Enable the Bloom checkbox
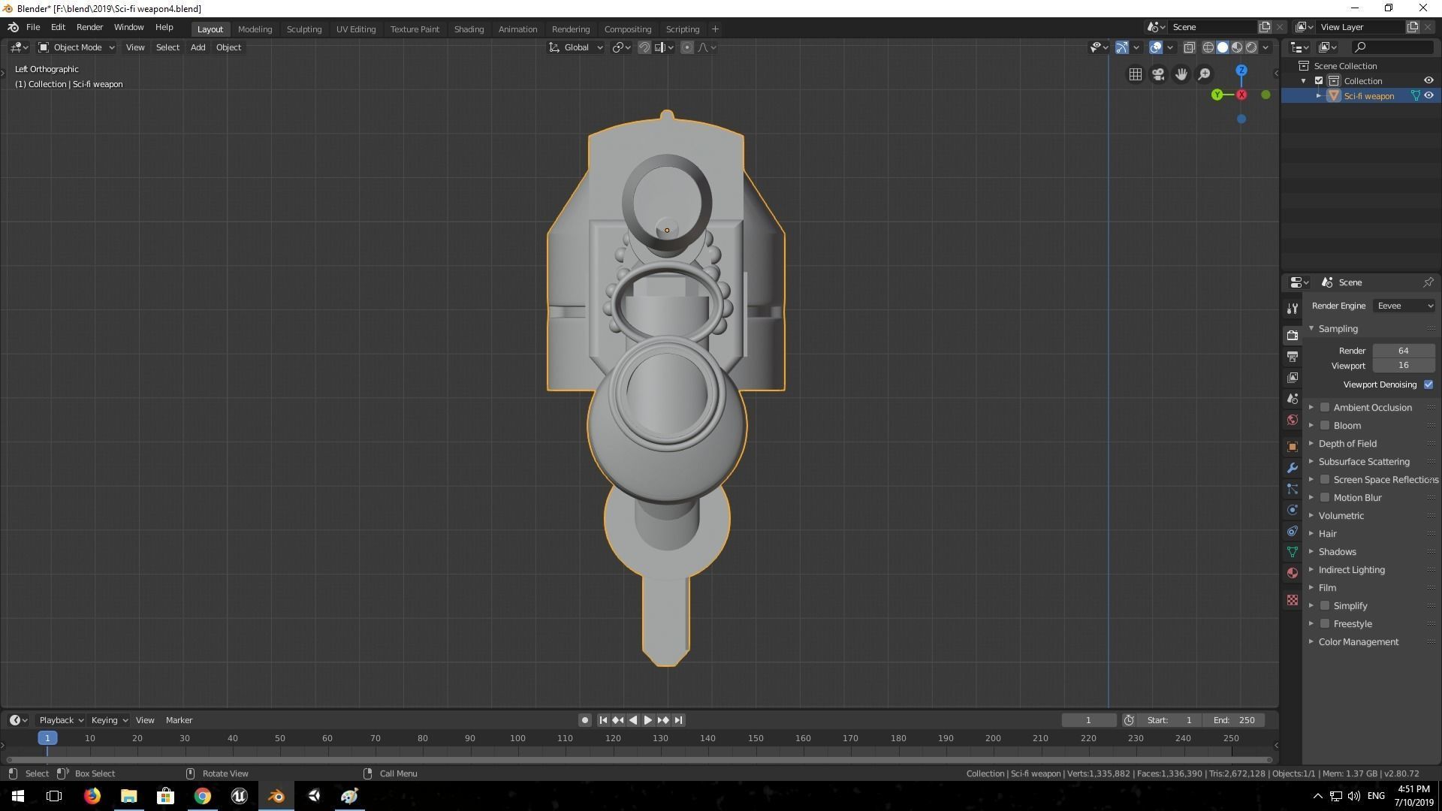Screen dimensions: 1442x811 click(x=1325, y=426)
